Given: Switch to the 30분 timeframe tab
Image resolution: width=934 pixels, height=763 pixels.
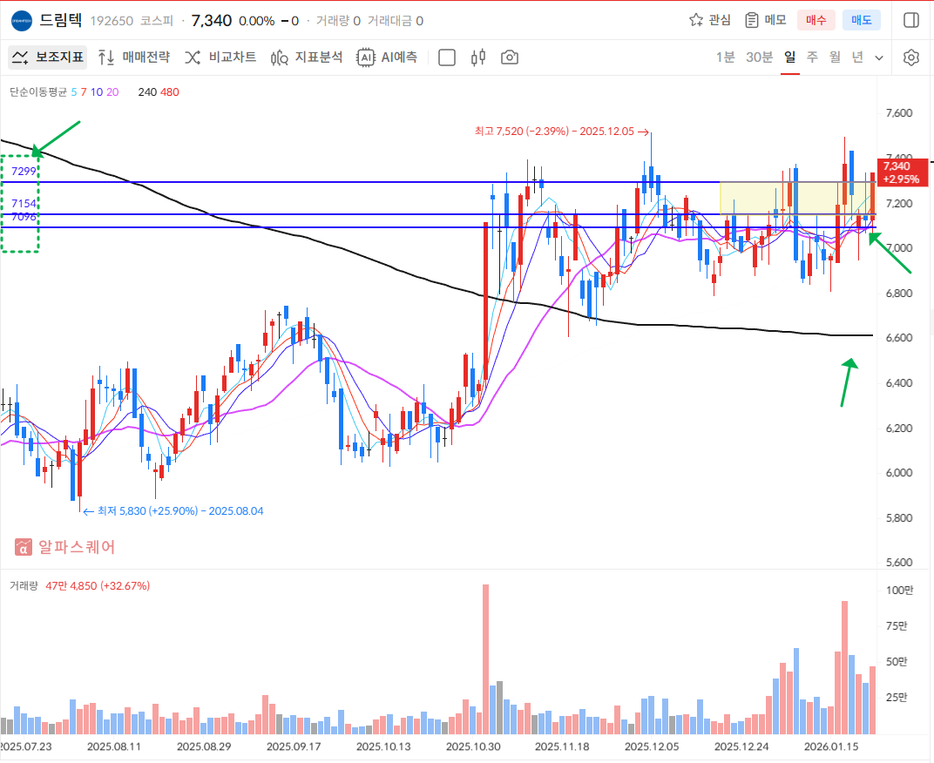Looking at the screenshot, I should (759, 57).
